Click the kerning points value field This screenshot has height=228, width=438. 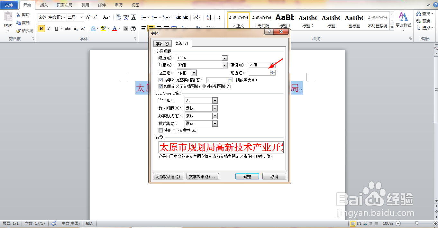click(x=217, y=80)
